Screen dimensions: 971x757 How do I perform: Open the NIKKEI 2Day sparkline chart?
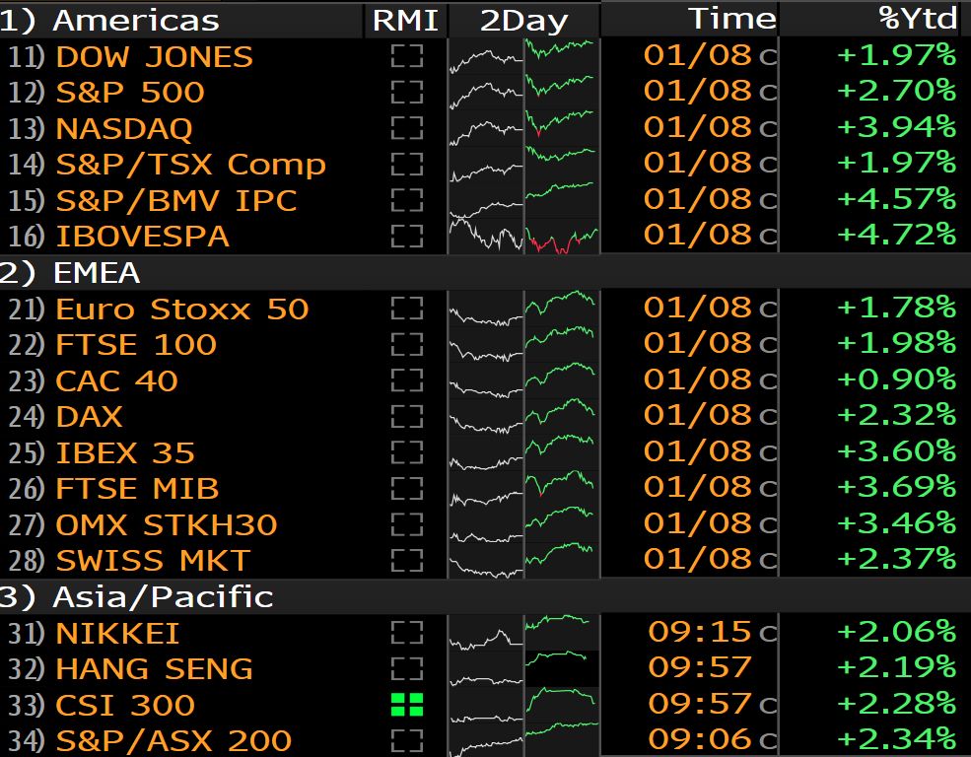pyautogui.click(x=523, y=633)
